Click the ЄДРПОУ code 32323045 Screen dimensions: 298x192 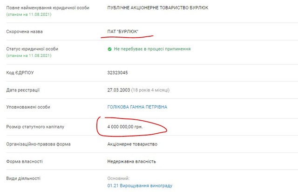click(x=117, y=72)
